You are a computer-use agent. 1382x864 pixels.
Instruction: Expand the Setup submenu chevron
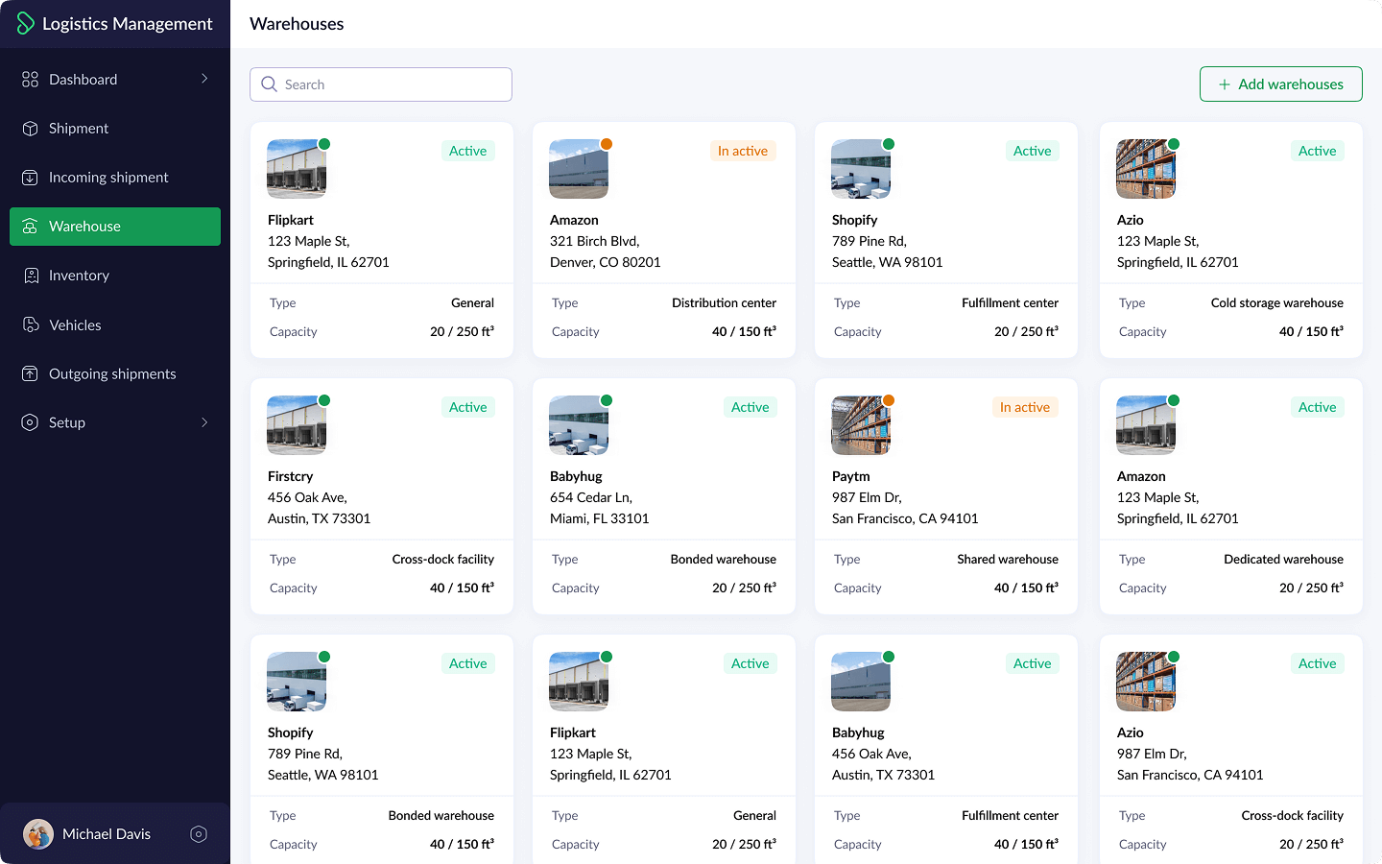(204, 422)
